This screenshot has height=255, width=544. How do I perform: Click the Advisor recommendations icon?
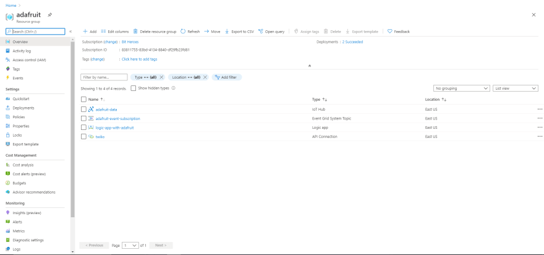(7, 192)
